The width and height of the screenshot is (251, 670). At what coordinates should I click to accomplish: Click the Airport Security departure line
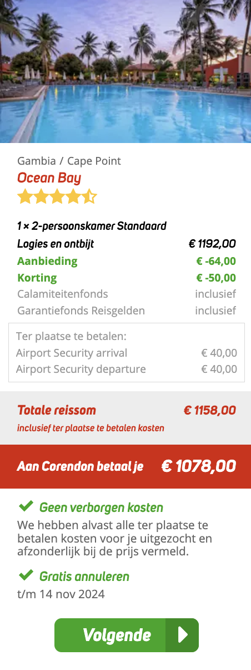pos(127,369)
